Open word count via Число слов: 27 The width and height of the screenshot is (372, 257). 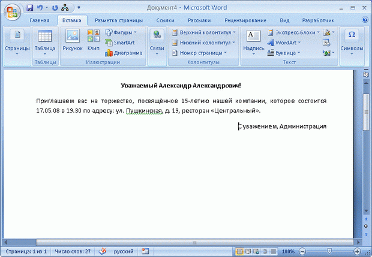[73, 252]
